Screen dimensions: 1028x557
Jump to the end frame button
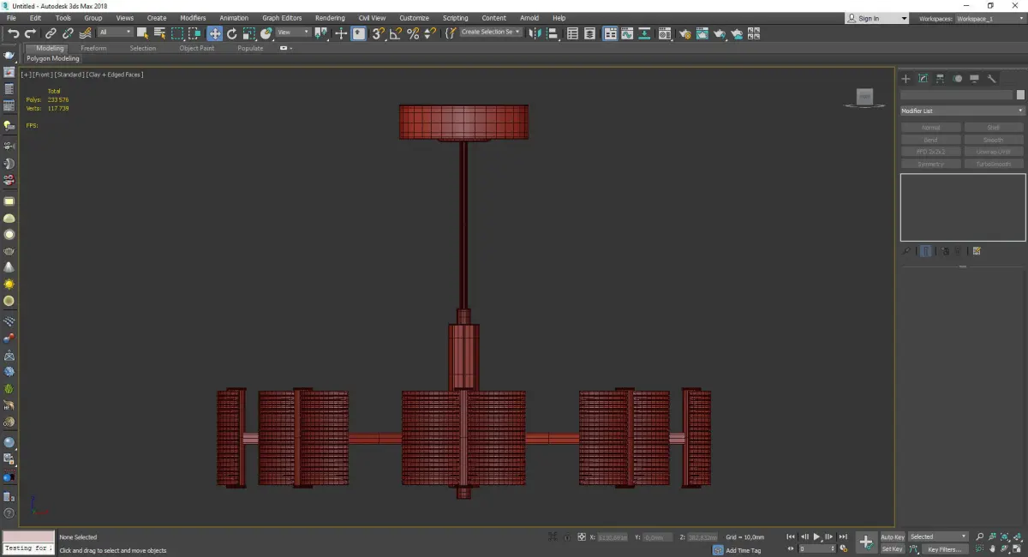843,536
